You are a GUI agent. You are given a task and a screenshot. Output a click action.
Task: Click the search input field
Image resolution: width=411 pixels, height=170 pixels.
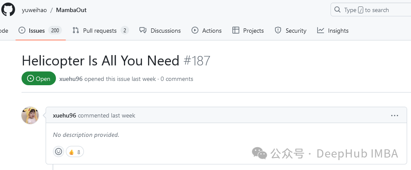tap(371, 10)
